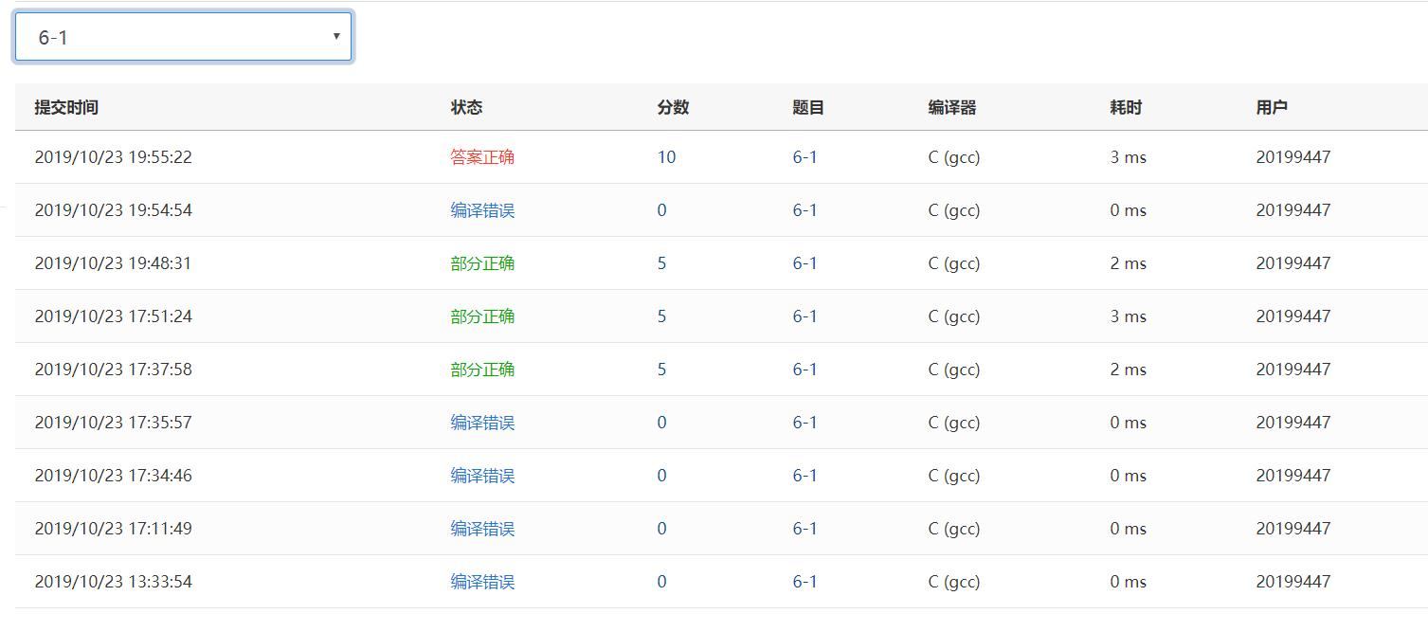View 编译错误 details for 17:34:46 submission
Image resolution: width=1428 pixels, height=632 pixels.
[x=482, y=476]
